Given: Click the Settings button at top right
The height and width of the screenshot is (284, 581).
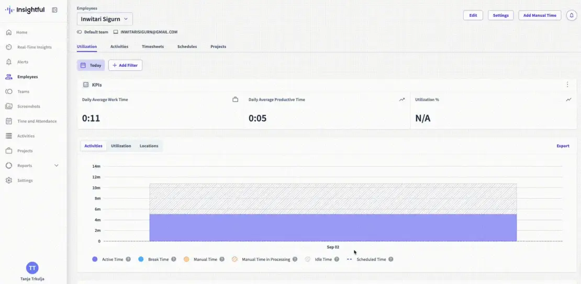Looking at the screenshot, I should 500,16.
